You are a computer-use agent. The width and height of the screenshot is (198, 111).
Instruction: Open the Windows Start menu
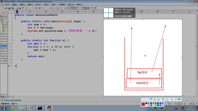pos(4,108)
